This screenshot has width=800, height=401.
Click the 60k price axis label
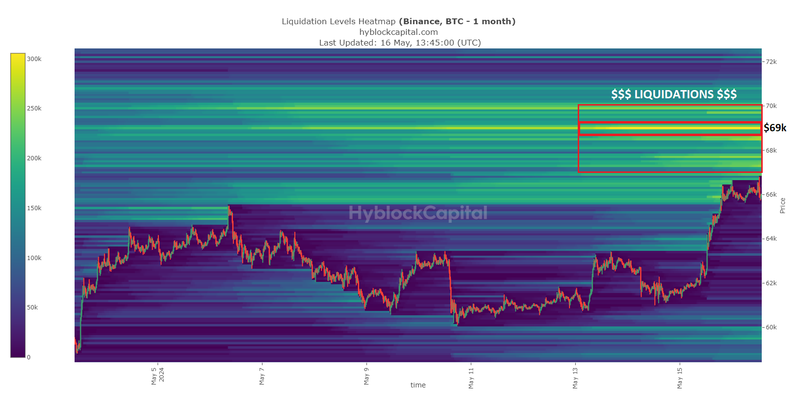pos(771,327)
